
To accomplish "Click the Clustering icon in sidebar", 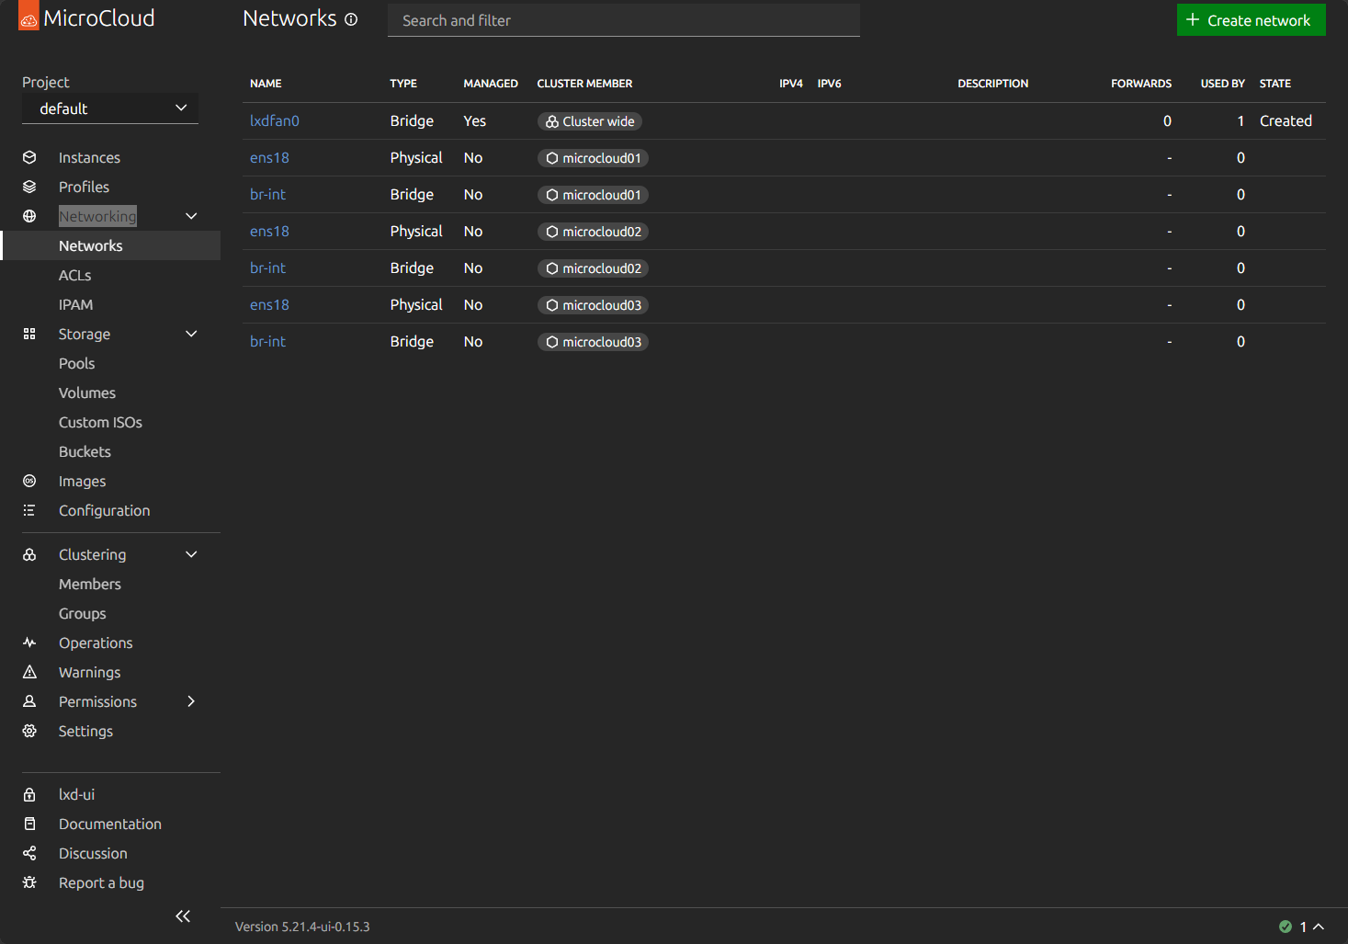I will click(29, 554).
